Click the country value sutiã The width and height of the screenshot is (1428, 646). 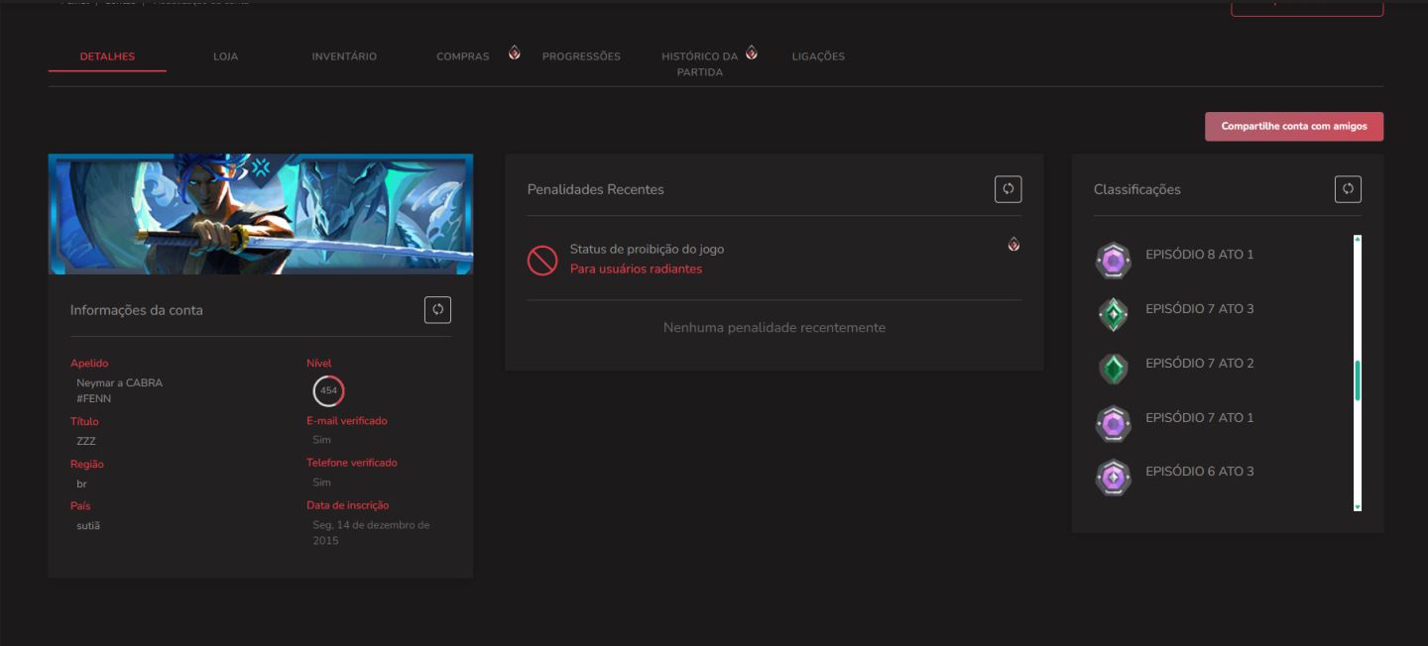(x=88, y=525)
